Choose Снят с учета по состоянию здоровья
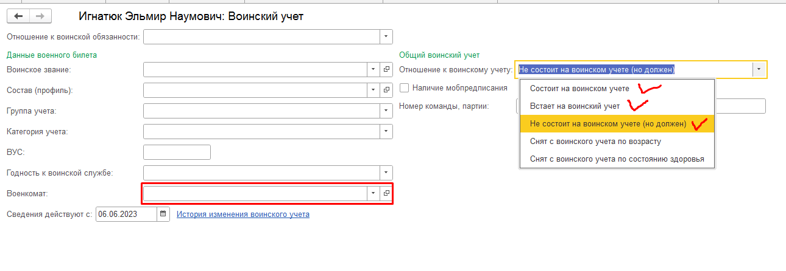The height and width of the screenshot is (271, 786). (x=617, y=159)
